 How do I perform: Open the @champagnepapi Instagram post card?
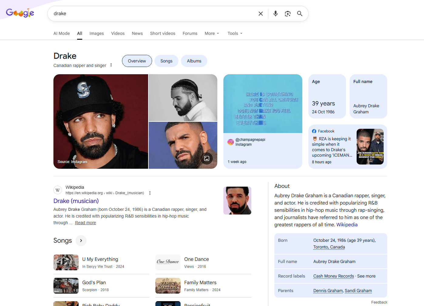(x=263, y=121)
